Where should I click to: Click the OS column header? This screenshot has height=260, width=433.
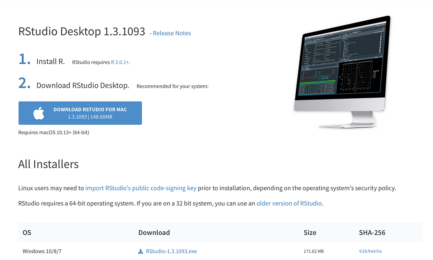click(27, 232)
